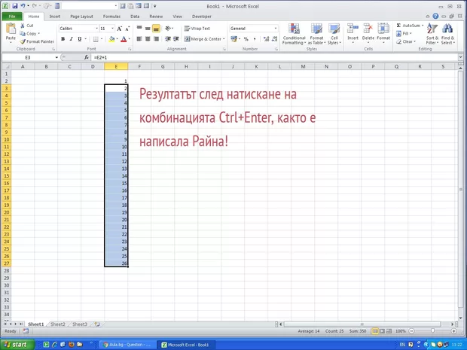This screenshot has width=467, height=350.
Task: Switch to the Data tab
Action: coord(135,17)
